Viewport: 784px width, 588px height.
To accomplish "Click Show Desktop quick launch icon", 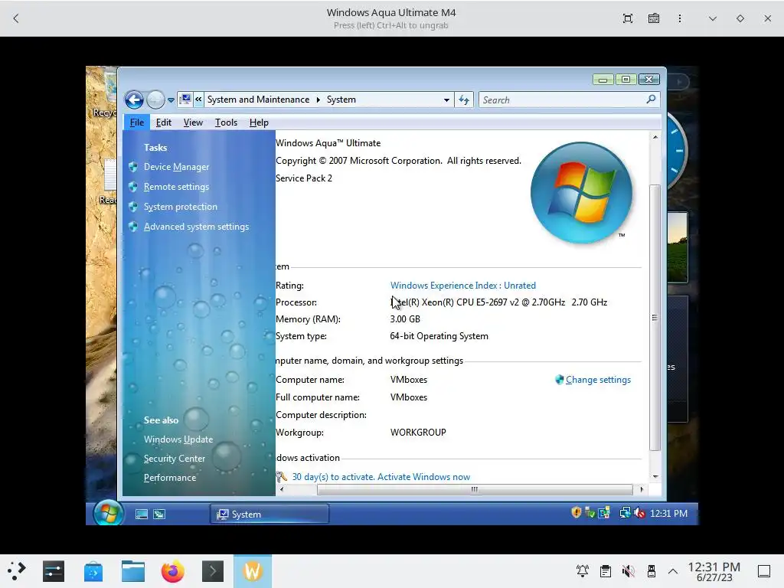I will tap(142, 514).
